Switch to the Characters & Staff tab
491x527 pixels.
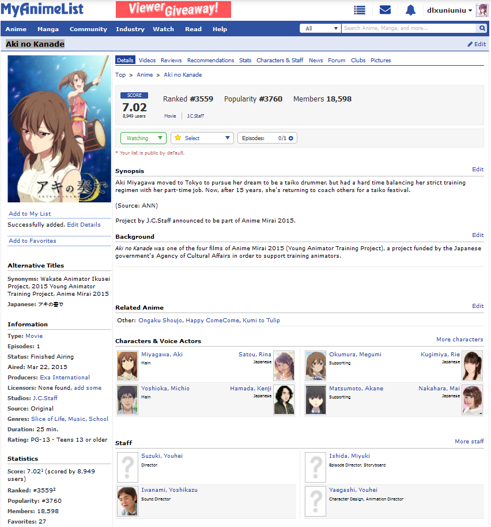tap(280, 61)
